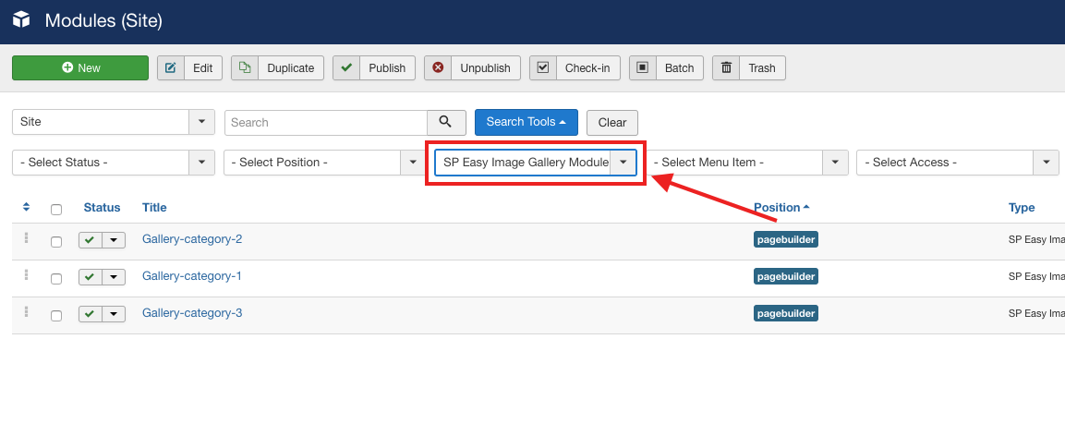Click the sort ordering arrows column icon
1065x436 pixels.
click(26, 208)
